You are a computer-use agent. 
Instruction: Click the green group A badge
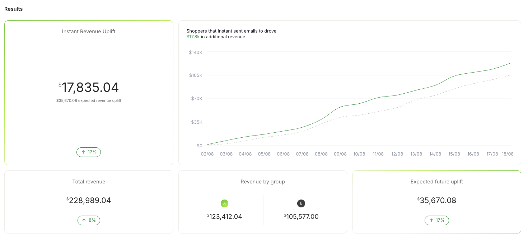point(224,203)
